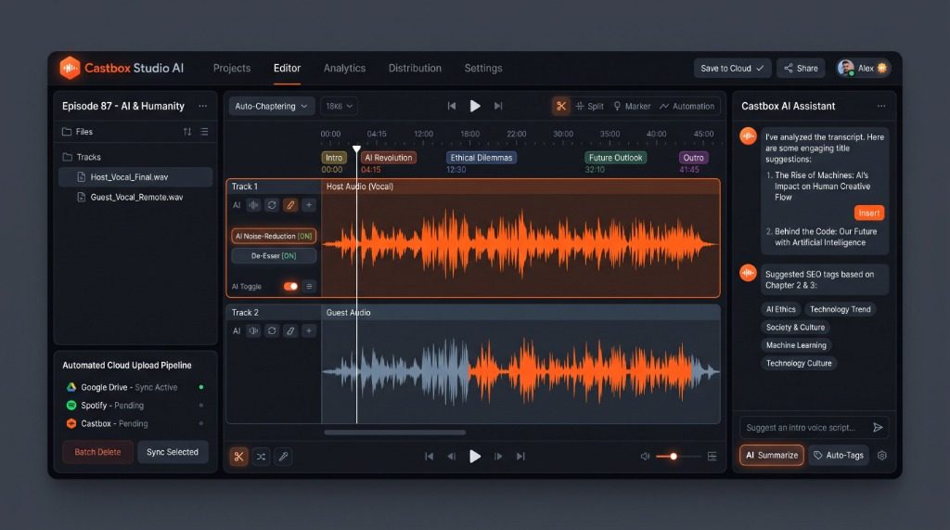Screen dimensions: 950x530
Task: Select the scissors cut tool in top toolbar
Action: tap(561, 106)
